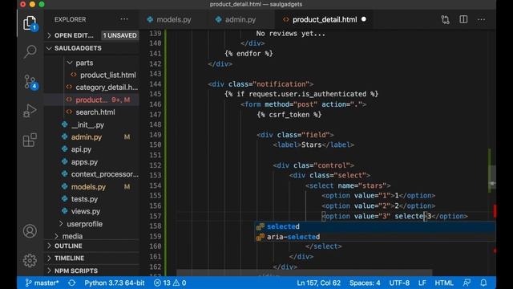
Task: Click the master branch indicator
Action: point(42,283)
